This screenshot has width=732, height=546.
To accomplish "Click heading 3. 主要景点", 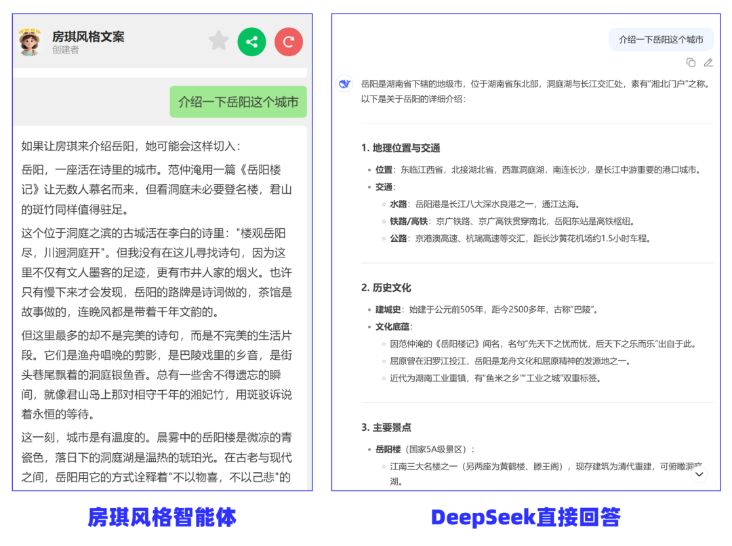I will [386, 427].
